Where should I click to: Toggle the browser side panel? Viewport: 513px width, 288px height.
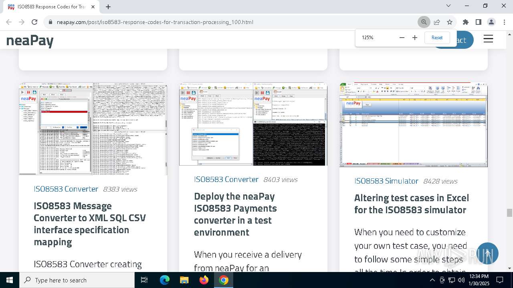point(478,22)
